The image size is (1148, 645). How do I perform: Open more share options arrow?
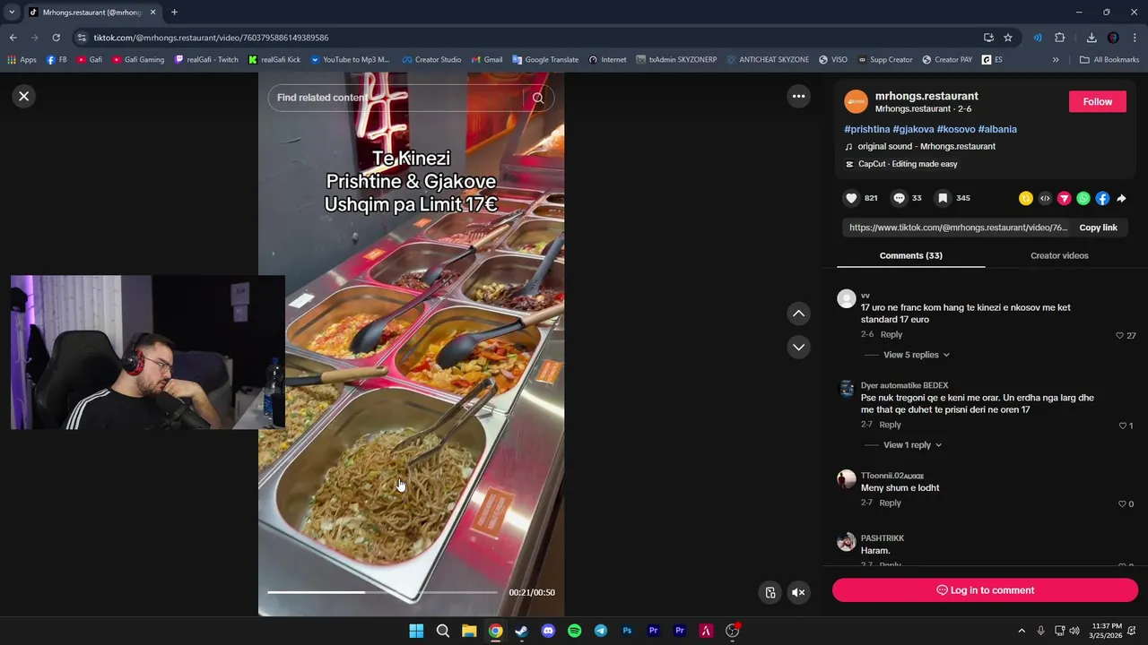(x=1121, y=198)
